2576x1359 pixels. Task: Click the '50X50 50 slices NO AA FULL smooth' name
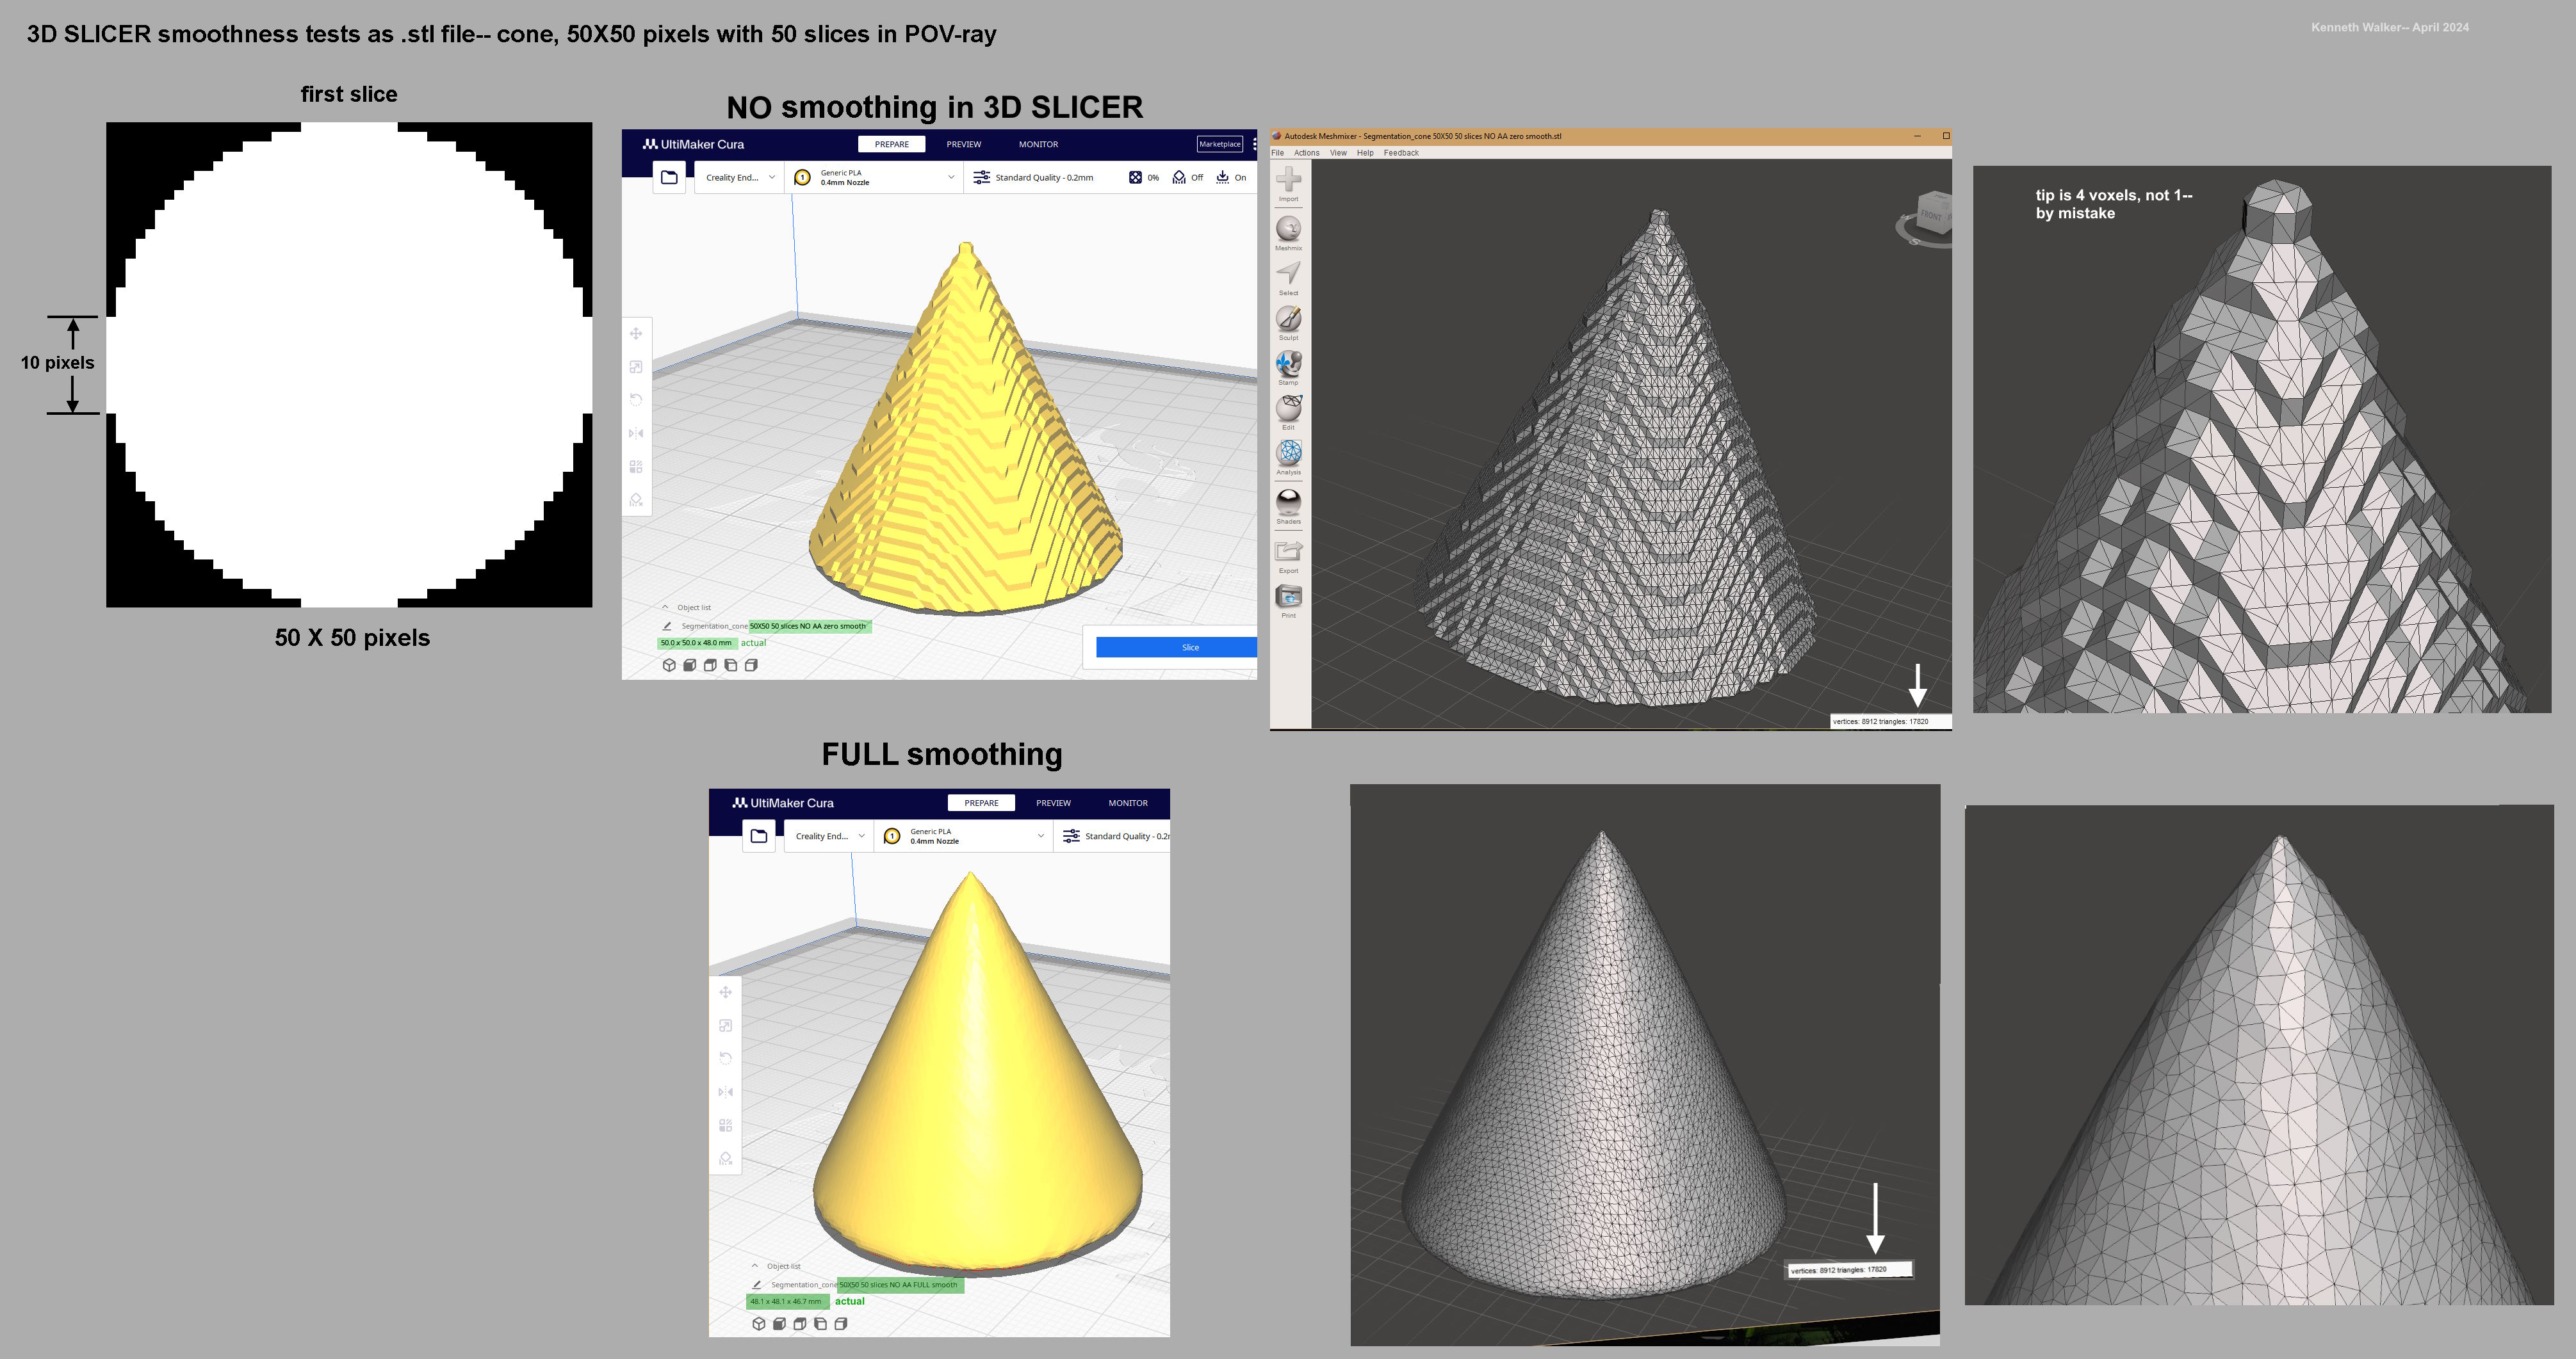(x=899, y=1285)
